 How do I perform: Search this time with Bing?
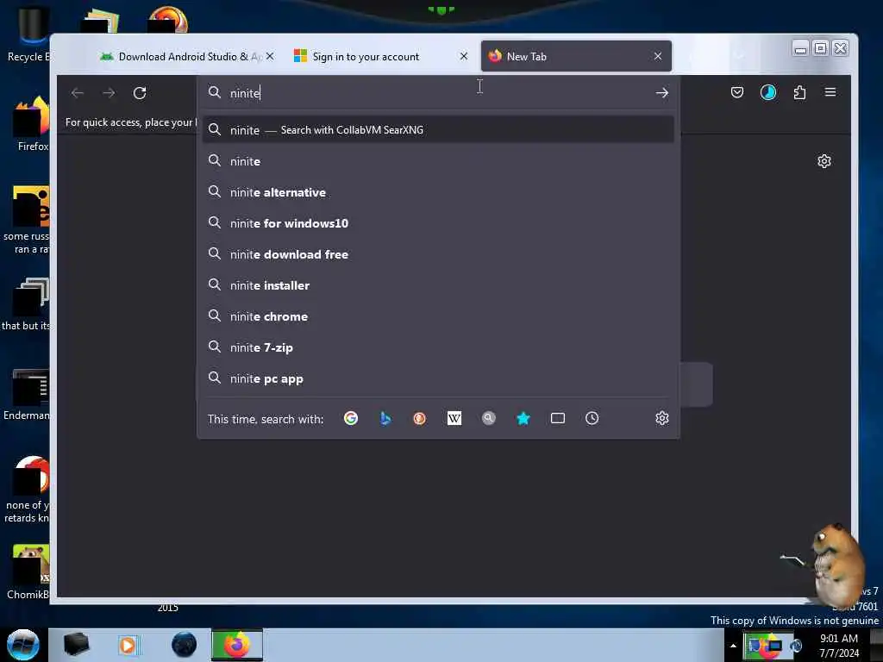[x=385, y=418]
